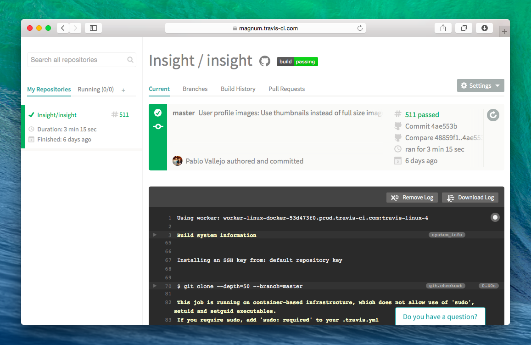Restart build with the circular arrow icon
This screenshot has height=345, width=531.
click(x=493, y=115)
